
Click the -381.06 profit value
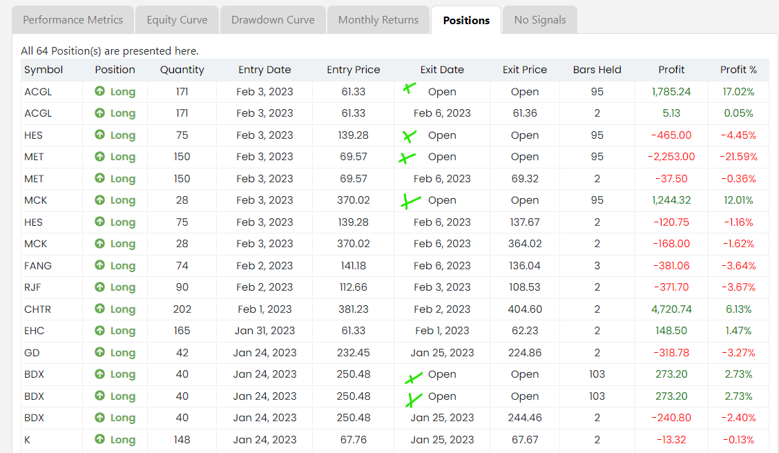coord(671,266)
